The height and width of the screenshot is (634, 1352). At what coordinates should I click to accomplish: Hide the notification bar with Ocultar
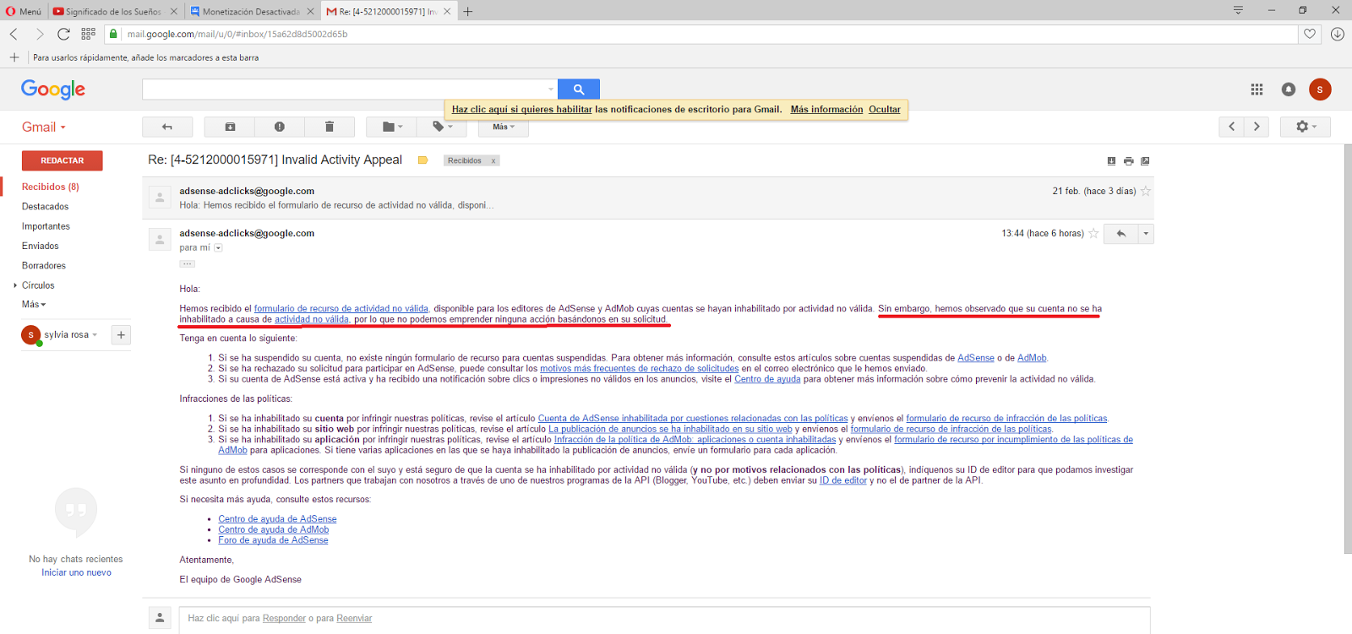pyautogui.click(x=885, y=110)
